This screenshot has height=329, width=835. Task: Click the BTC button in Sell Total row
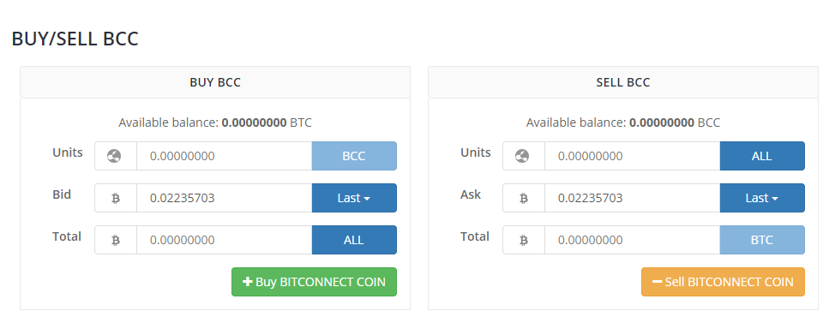point(762,240)
